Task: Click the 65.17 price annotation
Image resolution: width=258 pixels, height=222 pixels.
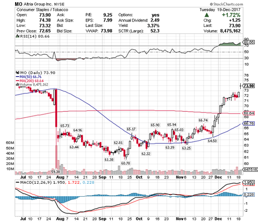Action: pos(131,129)
